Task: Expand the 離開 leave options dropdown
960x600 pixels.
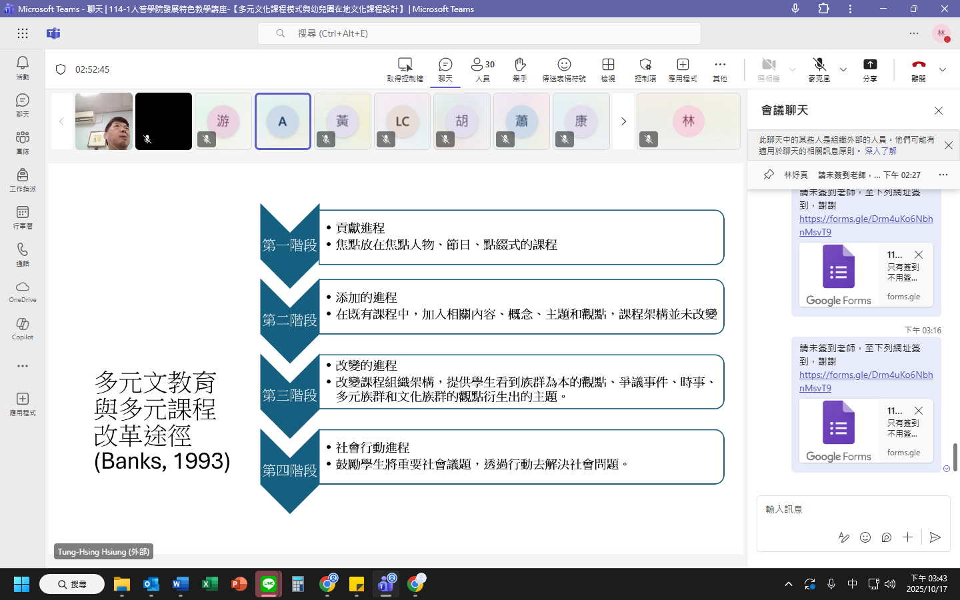Action: coord(943,69)
